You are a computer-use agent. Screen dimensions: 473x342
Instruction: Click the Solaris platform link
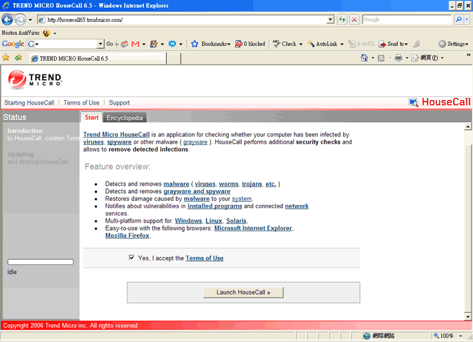pyautogui.click(x=236, y=221)
